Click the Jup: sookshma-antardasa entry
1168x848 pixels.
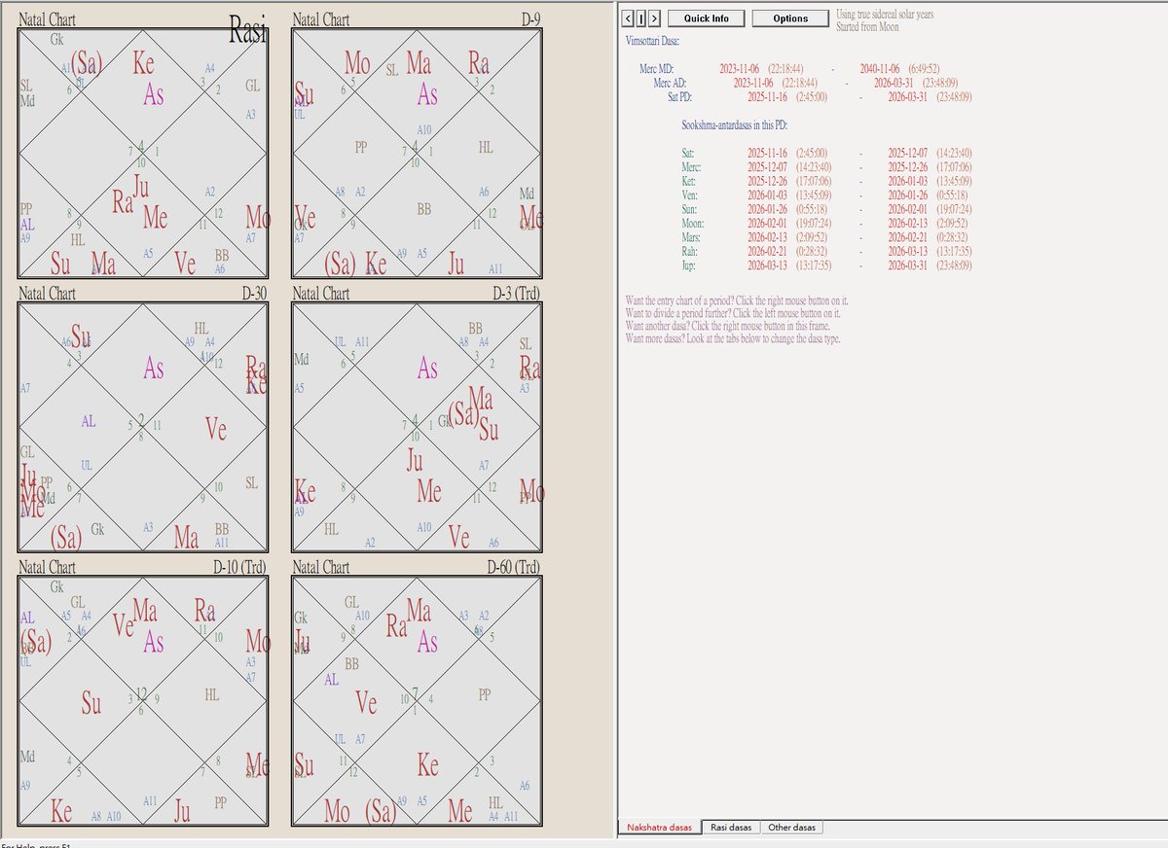[x=826, y=265]
